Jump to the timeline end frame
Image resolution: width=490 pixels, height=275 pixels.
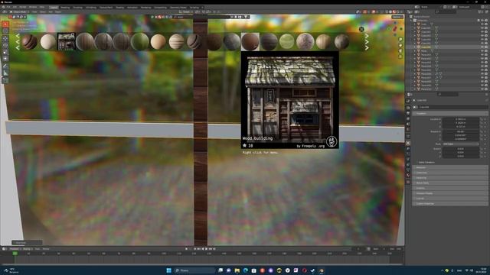[x=214, y=249]
